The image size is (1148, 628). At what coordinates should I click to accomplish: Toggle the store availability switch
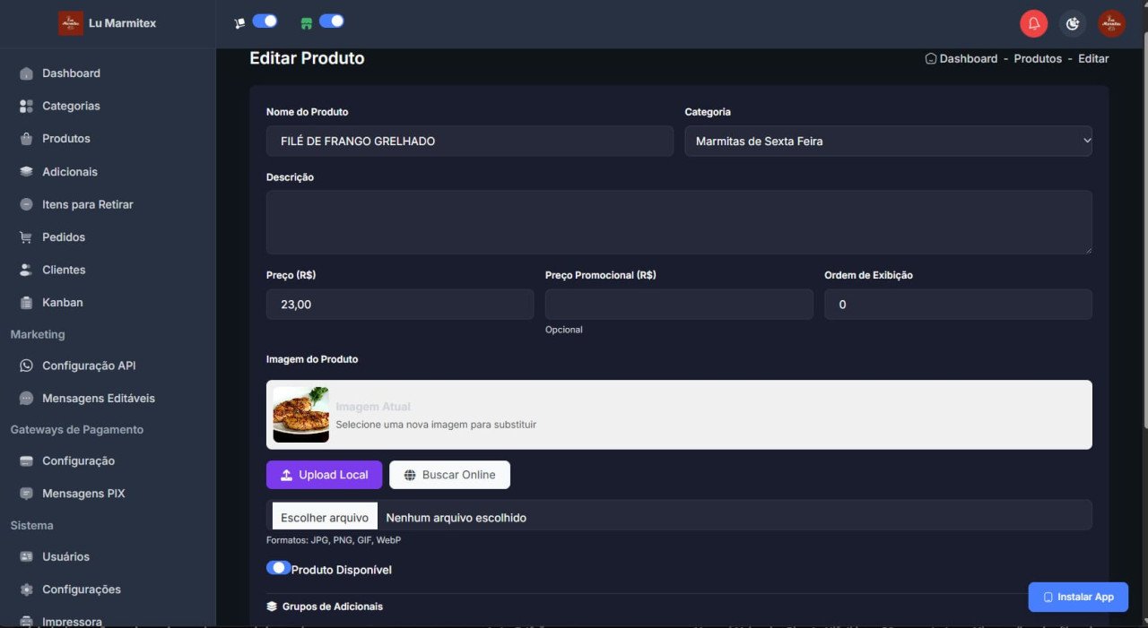tap(331, 20)
